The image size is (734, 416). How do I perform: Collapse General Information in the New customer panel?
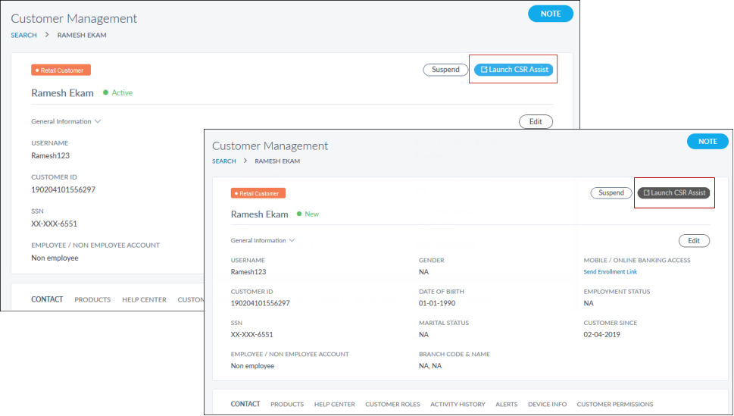(x=264, y=241)
